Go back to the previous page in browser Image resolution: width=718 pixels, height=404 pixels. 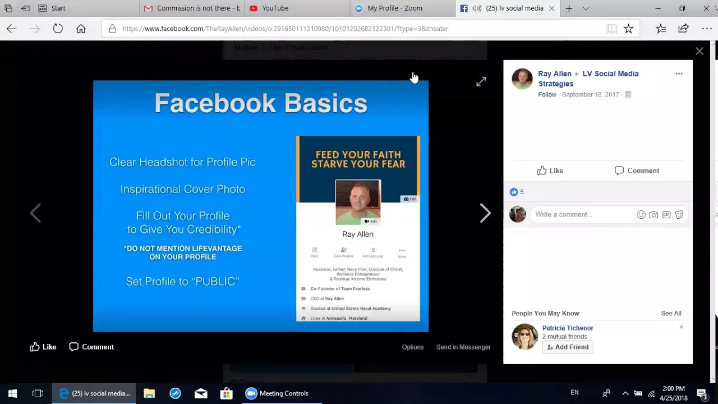(x=12, y=29)
